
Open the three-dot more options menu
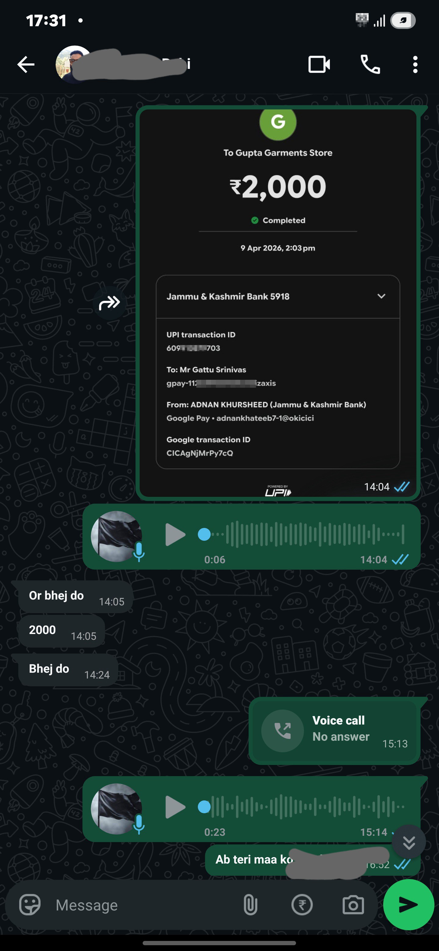(x=415, y=65)
